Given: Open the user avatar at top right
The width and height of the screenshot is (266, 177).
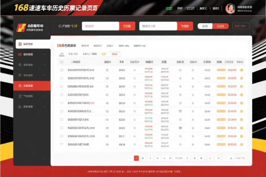Looking at the screenshot, I should [230, 9].
